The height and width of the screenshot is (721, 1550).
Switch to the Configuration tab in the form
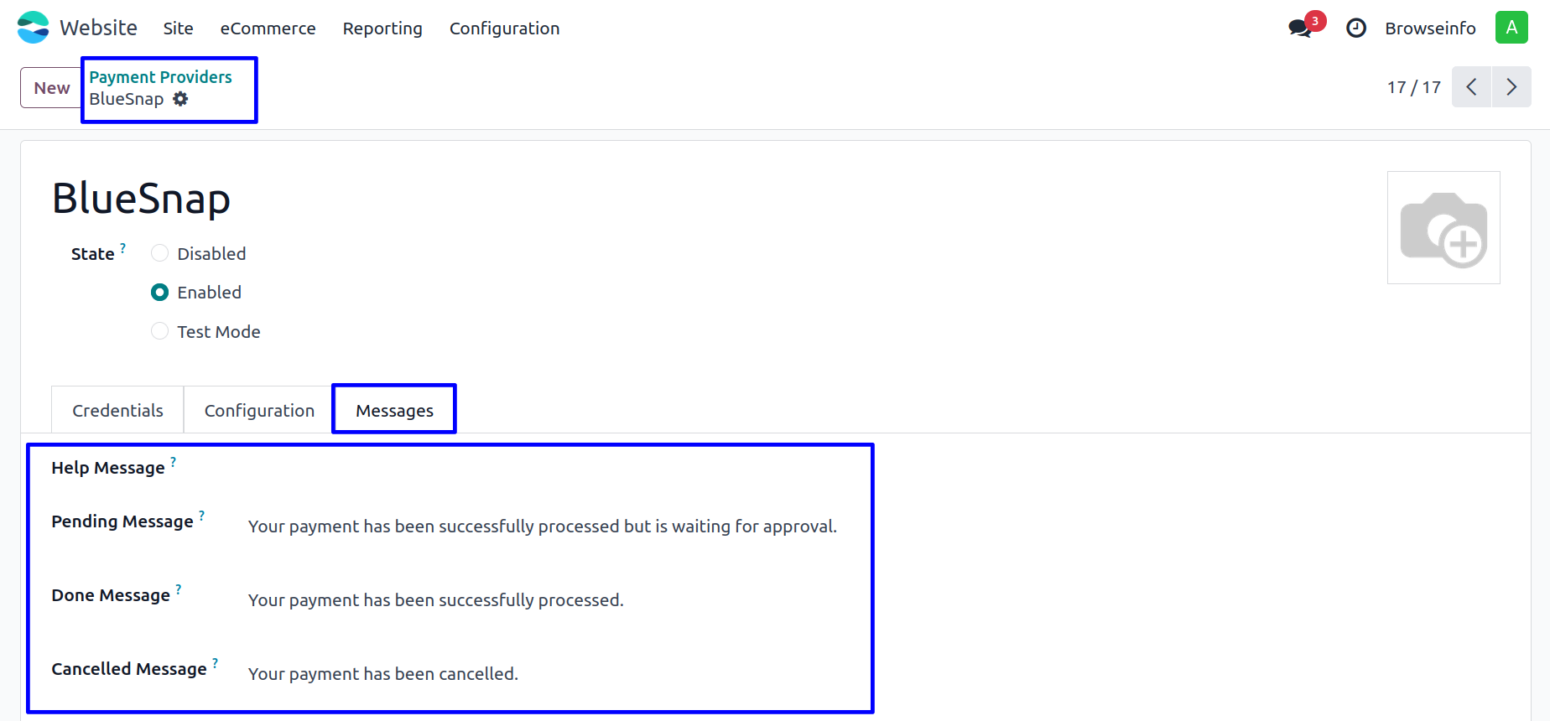click(x=259, y=411)
